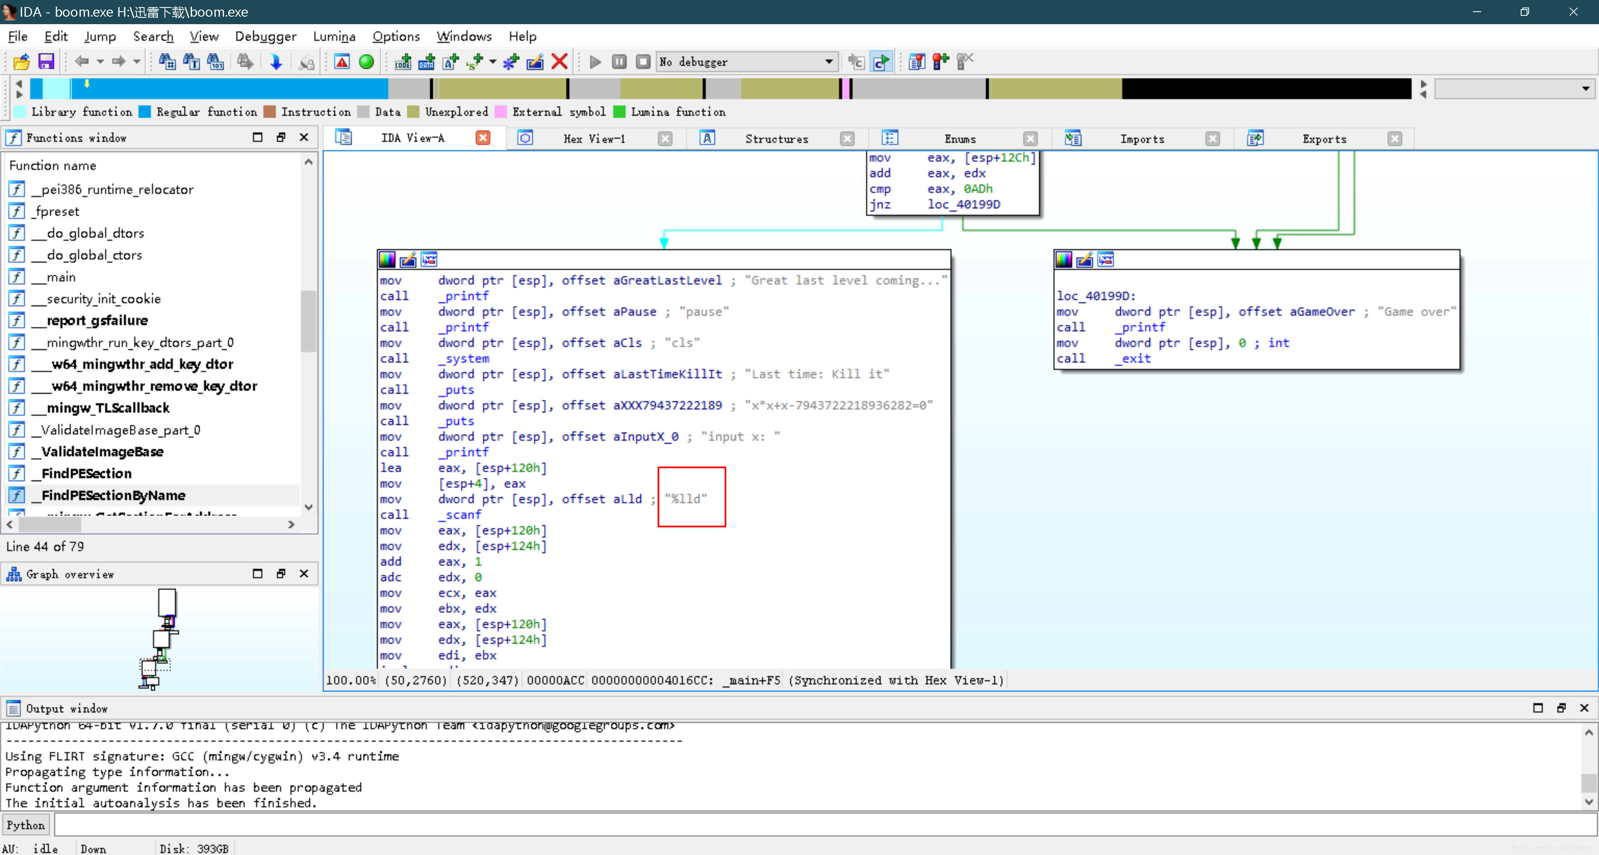Click the _exit call in the loc_40199D block
This screenshot has width=1599, height=855.
coord(1133,358)
